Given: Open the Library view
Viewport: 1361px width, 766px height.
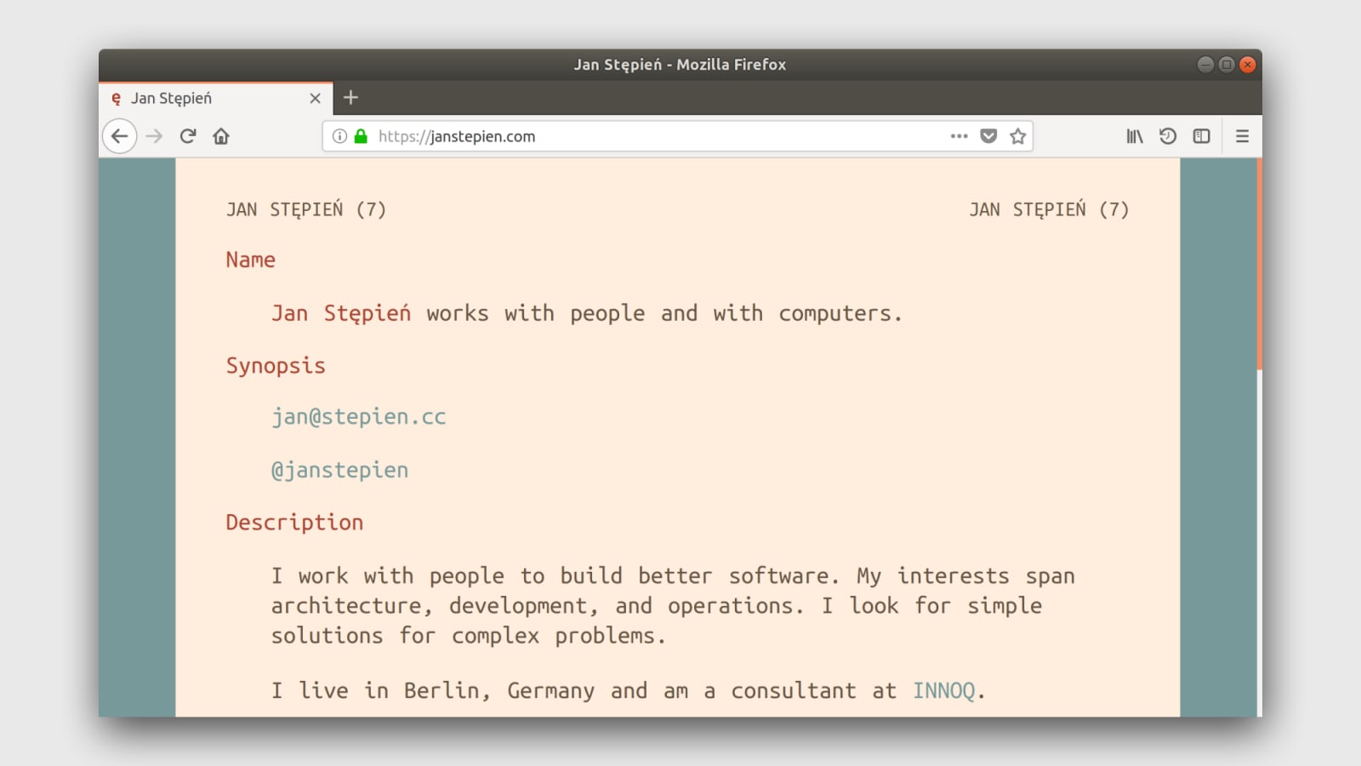Looking at the screenshot, I should pyautogui.click(x=1135, y=136).
